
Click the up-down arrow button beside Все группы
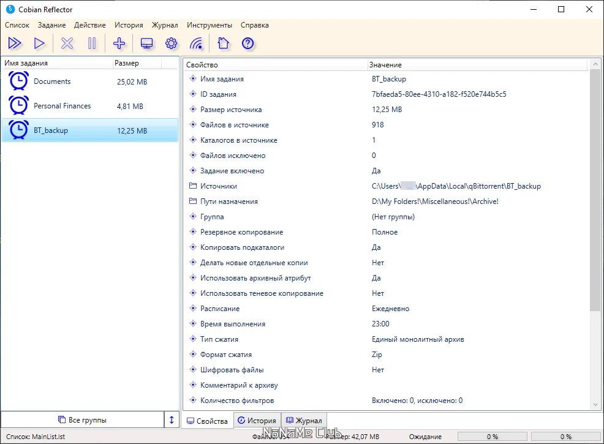tap(172, 420)
